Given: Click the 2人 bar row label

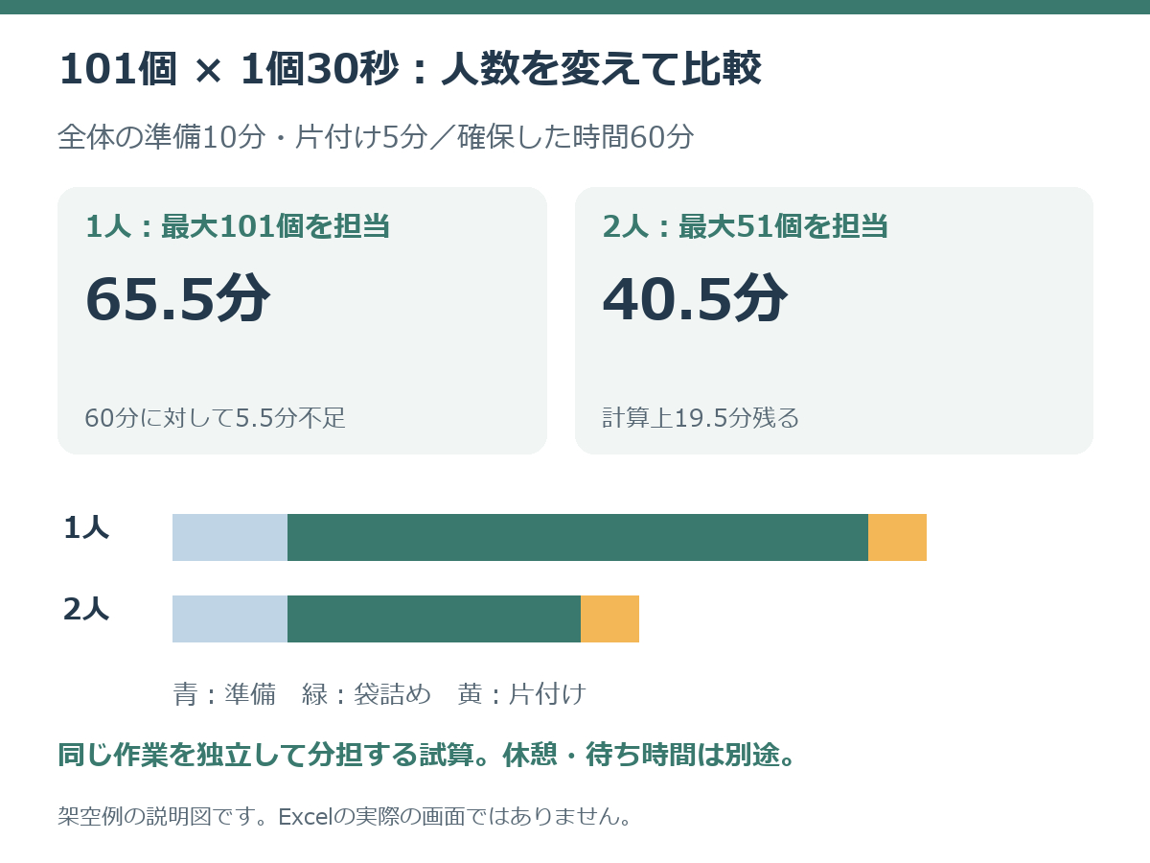Looking at the screenshot, I should (86, 610).
